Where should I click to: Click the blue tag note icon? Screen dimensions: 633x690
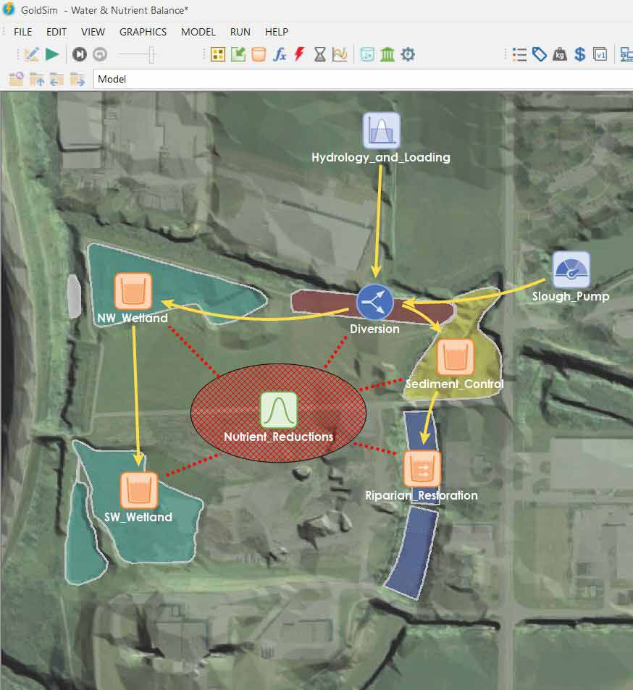point(539,54)
